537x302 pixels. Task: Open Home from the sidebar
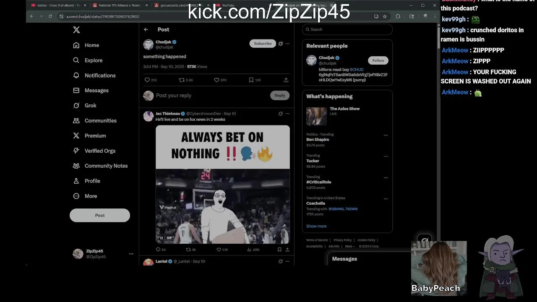click(x=86, y=45)
